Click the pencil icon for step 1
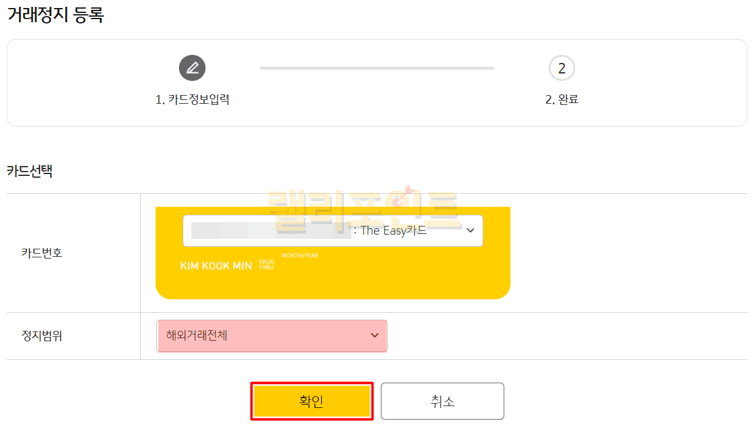Viewport: 753px width, 424px height. point(192,68)
